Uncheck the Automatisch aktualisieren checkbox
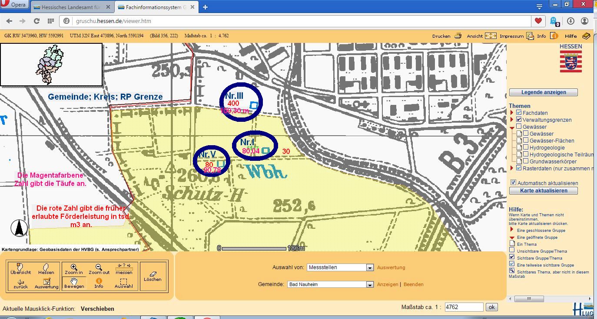Screen dimensions: 597x319 pos(513,183)
